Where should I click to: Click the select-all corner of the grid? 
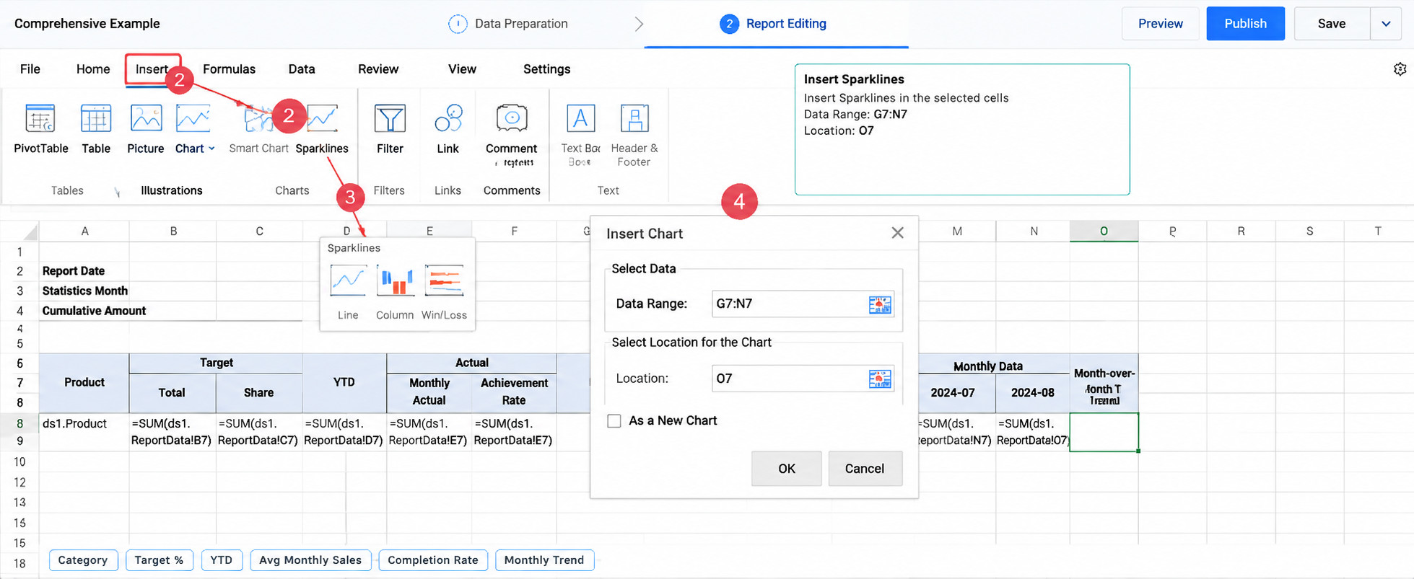coord(30,231)
